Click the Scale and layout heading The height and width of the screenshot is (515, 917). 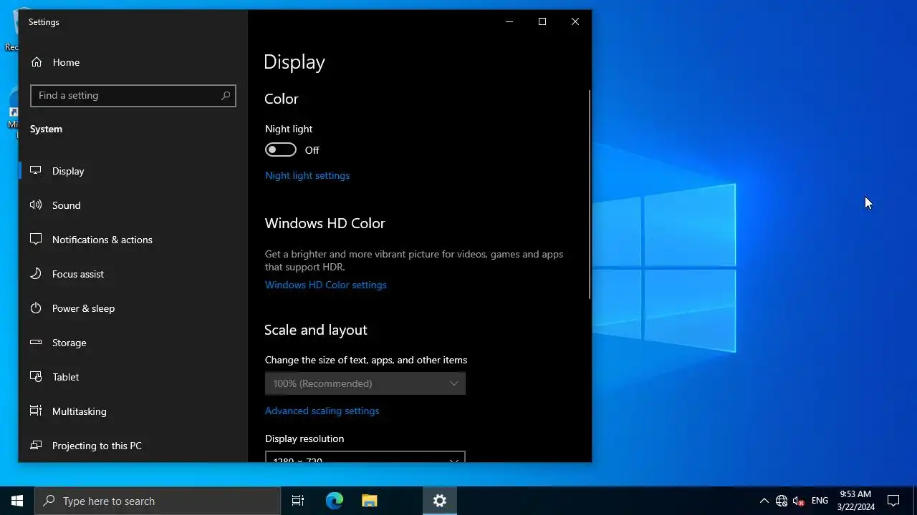tap(316, 330)
